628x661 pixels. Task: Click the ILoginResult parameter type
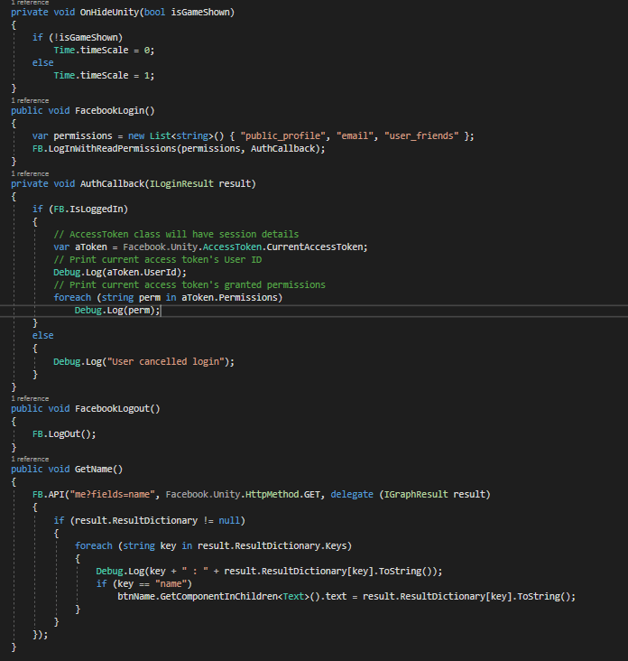point(181,184)
